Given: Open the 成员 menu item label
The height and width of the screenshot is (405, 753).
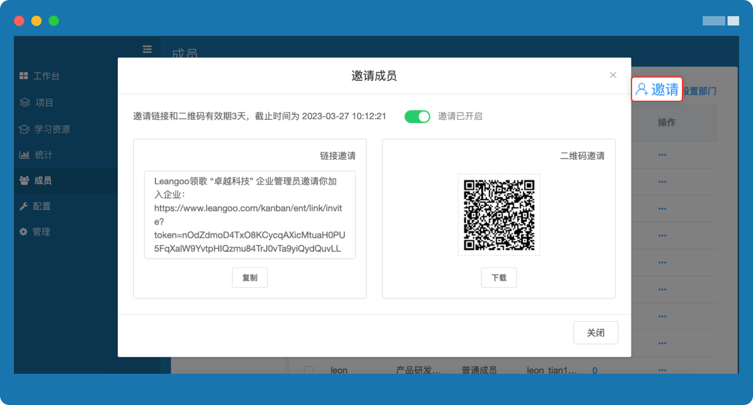Looking at the screenshot, I should pyautogui.click(x=43, y=181).
